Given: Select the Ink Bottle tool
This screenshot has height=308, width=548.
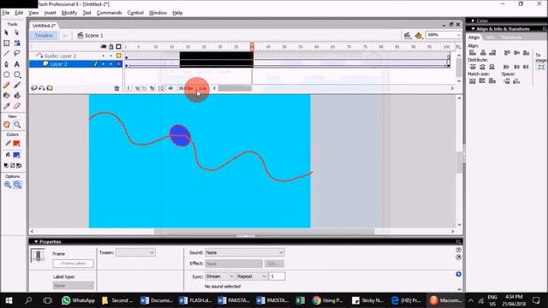Looking at the screenshot, I should pyautogui.click(x=6, y=95).
